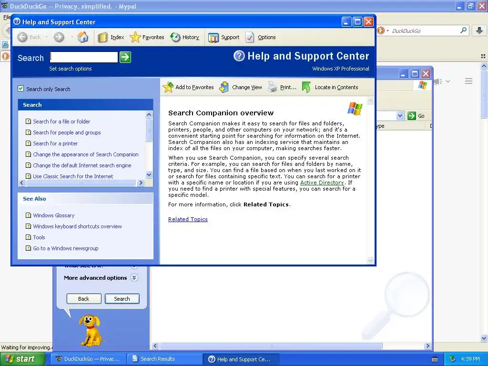Click the Related Topics link
This screenshot has height=366, width=488.
click(188, 219)
